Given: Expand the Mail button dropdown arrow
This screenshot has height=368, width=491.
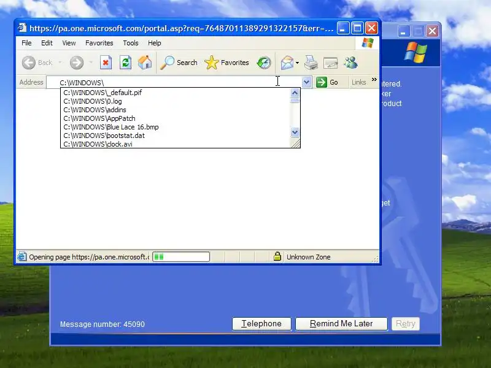Looking at the screenshot, I should (297, 63).
